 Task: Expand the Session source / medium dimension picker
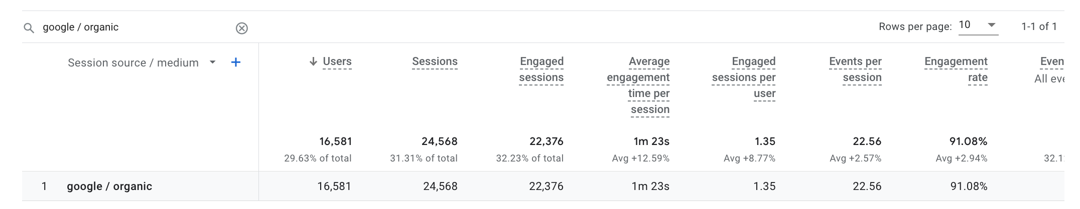[x=212, y=62]
